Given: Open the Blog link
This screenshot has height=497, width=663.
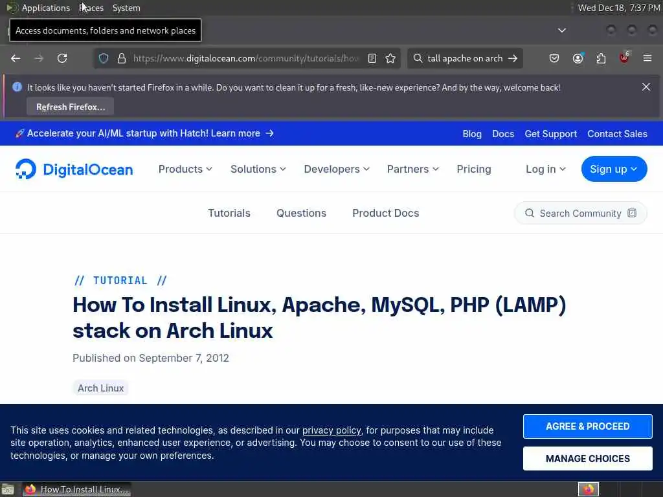Looking at the screenshot, I should coord(472,134).
